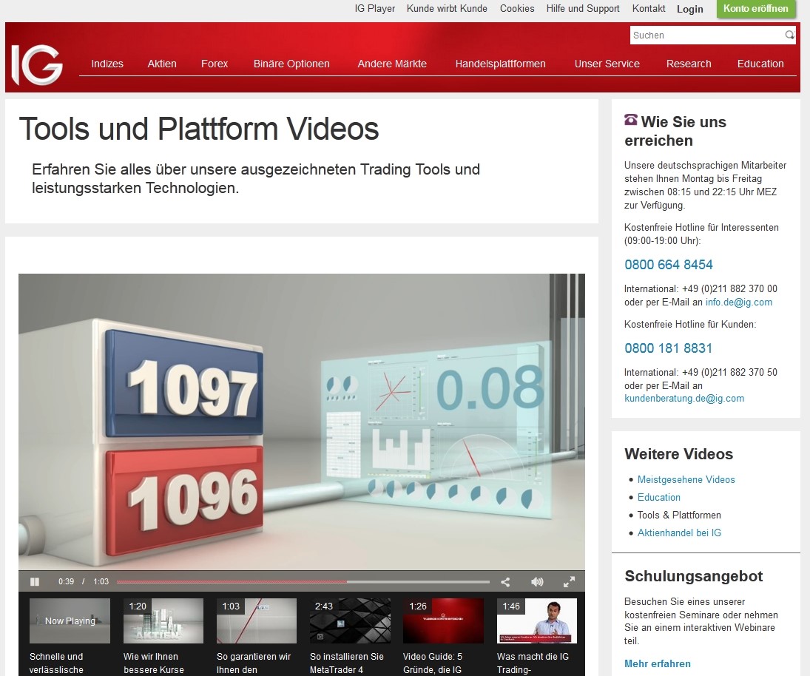Click the Tools & Plattformen list item
The width and height of the screenshot is (810, 676).
click(x=679, y=515)
